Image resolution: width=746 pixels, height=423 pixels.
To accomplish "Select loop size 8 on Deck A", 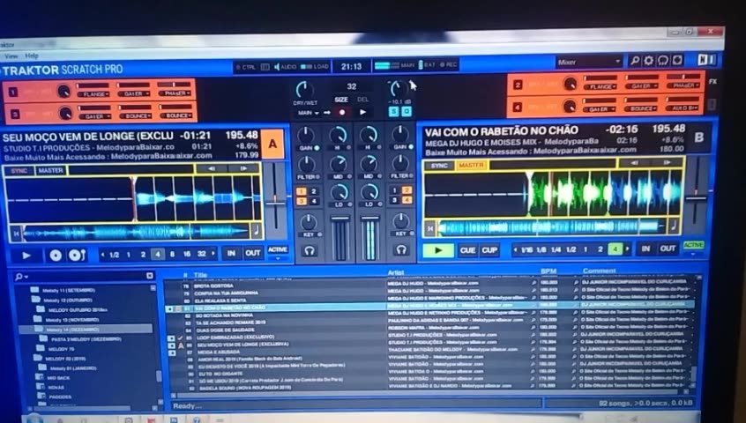I will click(x=172, y=255).
